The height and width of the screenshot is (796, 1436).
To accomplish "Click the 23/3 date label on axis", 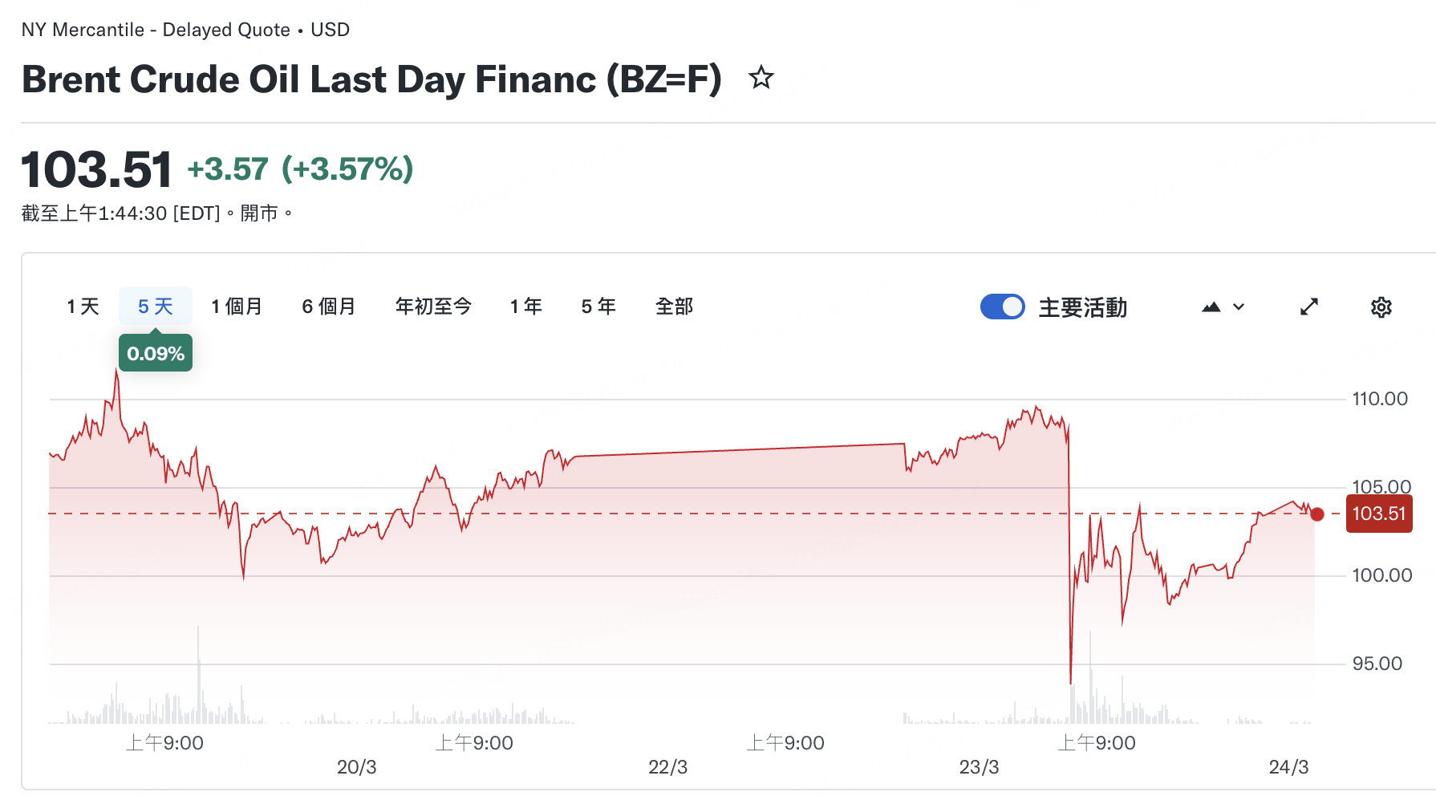I will point(979,767).
